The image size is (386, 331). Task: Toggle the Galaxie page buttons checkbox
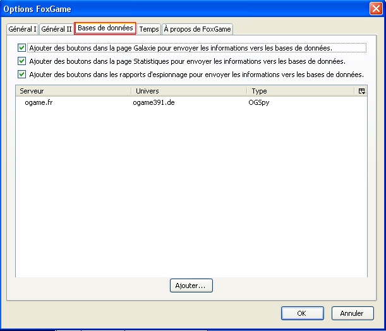coord(22,48)
